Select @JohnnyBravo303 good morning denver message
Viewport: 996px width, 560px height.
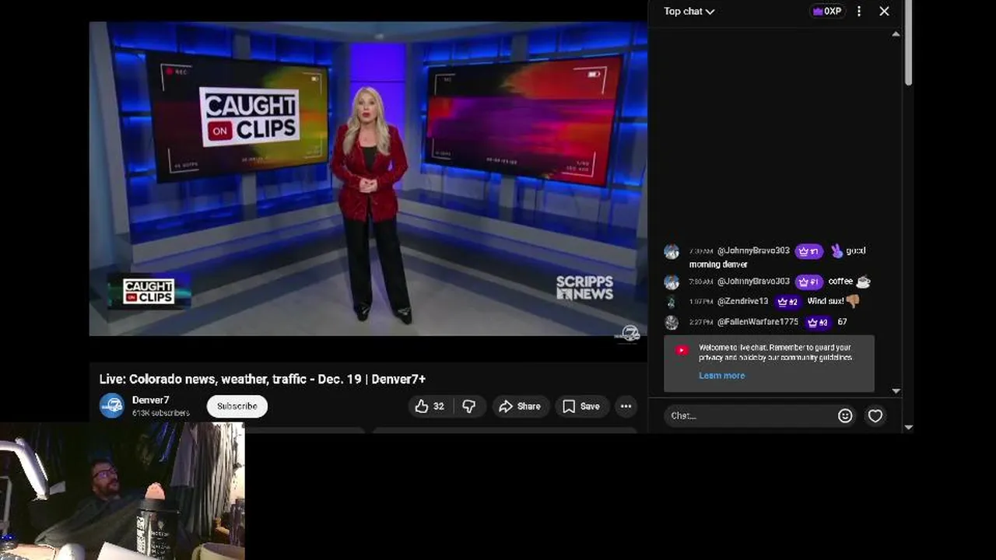click(x=776, y=257)
